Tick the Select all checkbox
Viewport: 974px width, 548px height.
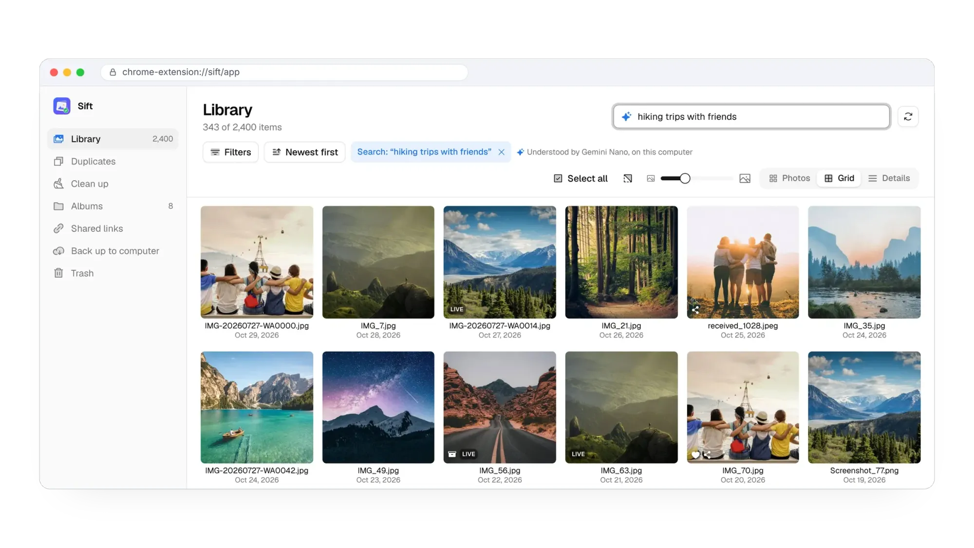click(x=558, y=178)
